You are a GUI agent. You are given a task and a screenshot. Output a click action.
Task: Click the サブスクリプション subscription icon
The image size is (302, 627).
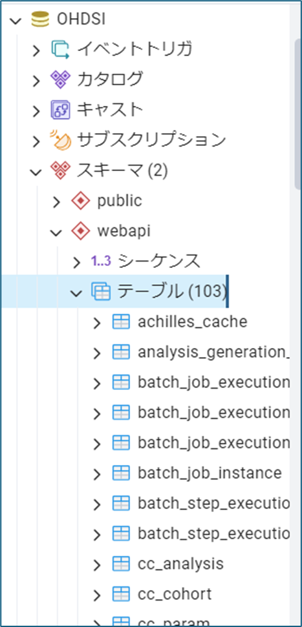tap(61, 140)
